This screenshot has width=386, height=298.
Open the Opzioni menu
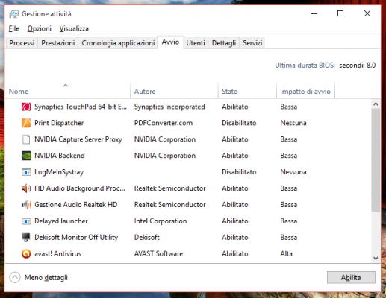(x=40, y=28)
